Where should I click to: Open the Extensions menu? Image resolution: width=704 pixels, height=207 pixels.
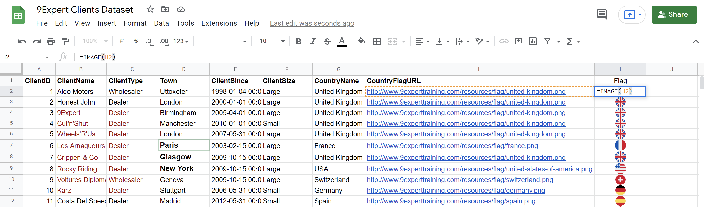pyautogui.click(x=219, y=23)
